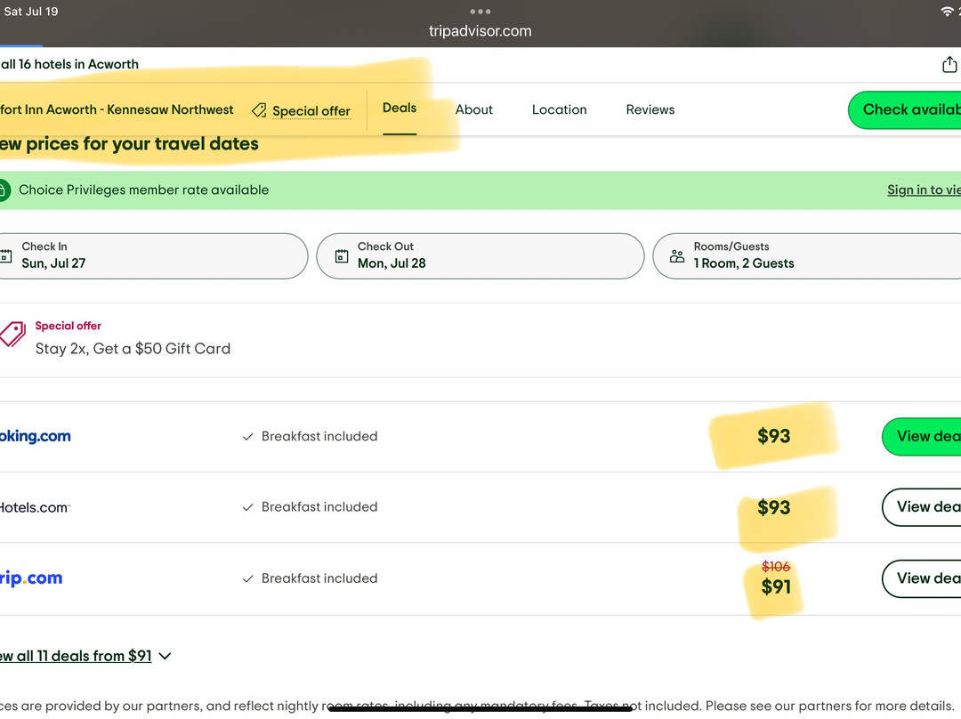Go to the Location tab
This screenshot has height=719, width=961.
(559, 109)
